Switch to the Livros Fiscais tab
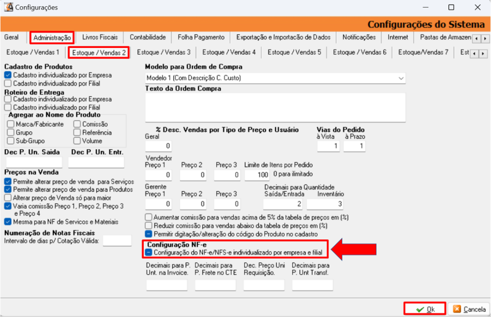This screenshot has width=491, height=317. [x=100, y=37]
